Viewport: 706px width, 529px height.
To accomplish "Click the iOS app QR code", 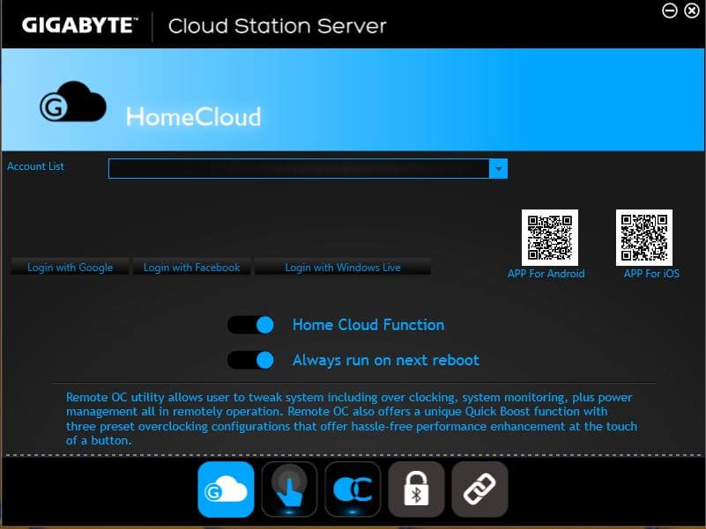I will click(x=643, y=238).
